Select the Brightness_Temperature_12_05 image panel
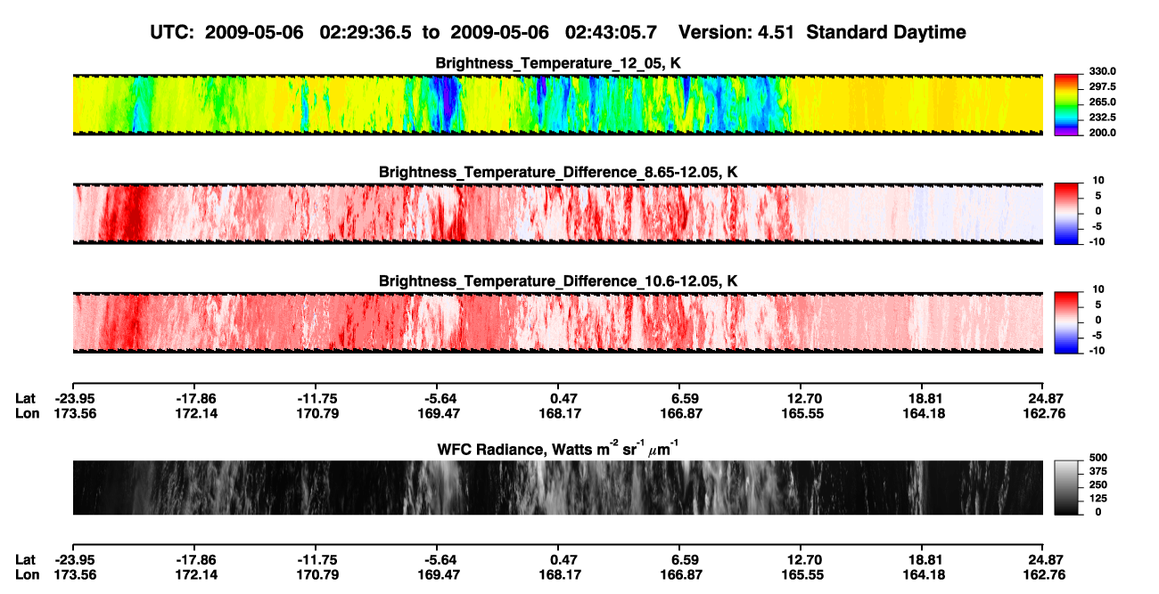This screenshot has width=1159, height=594. [x=557, y=104]
